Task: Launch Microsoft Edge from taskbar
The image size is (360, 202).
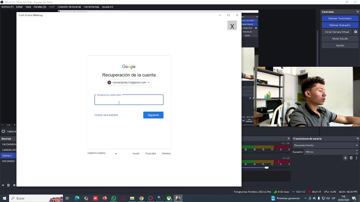Action: pyautogui.click(x=77, y=198)
